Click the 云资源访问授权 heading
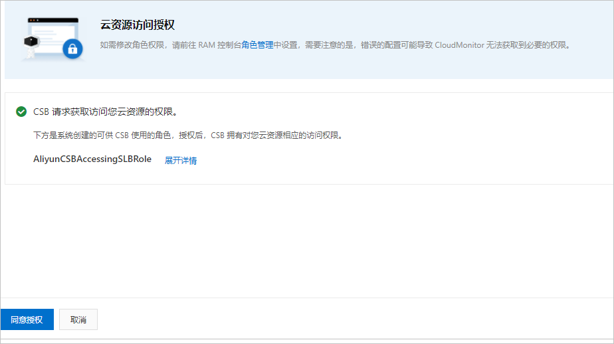Image resolution: width=614 pixels, height=344 pixels. click(x=138, y=25)
